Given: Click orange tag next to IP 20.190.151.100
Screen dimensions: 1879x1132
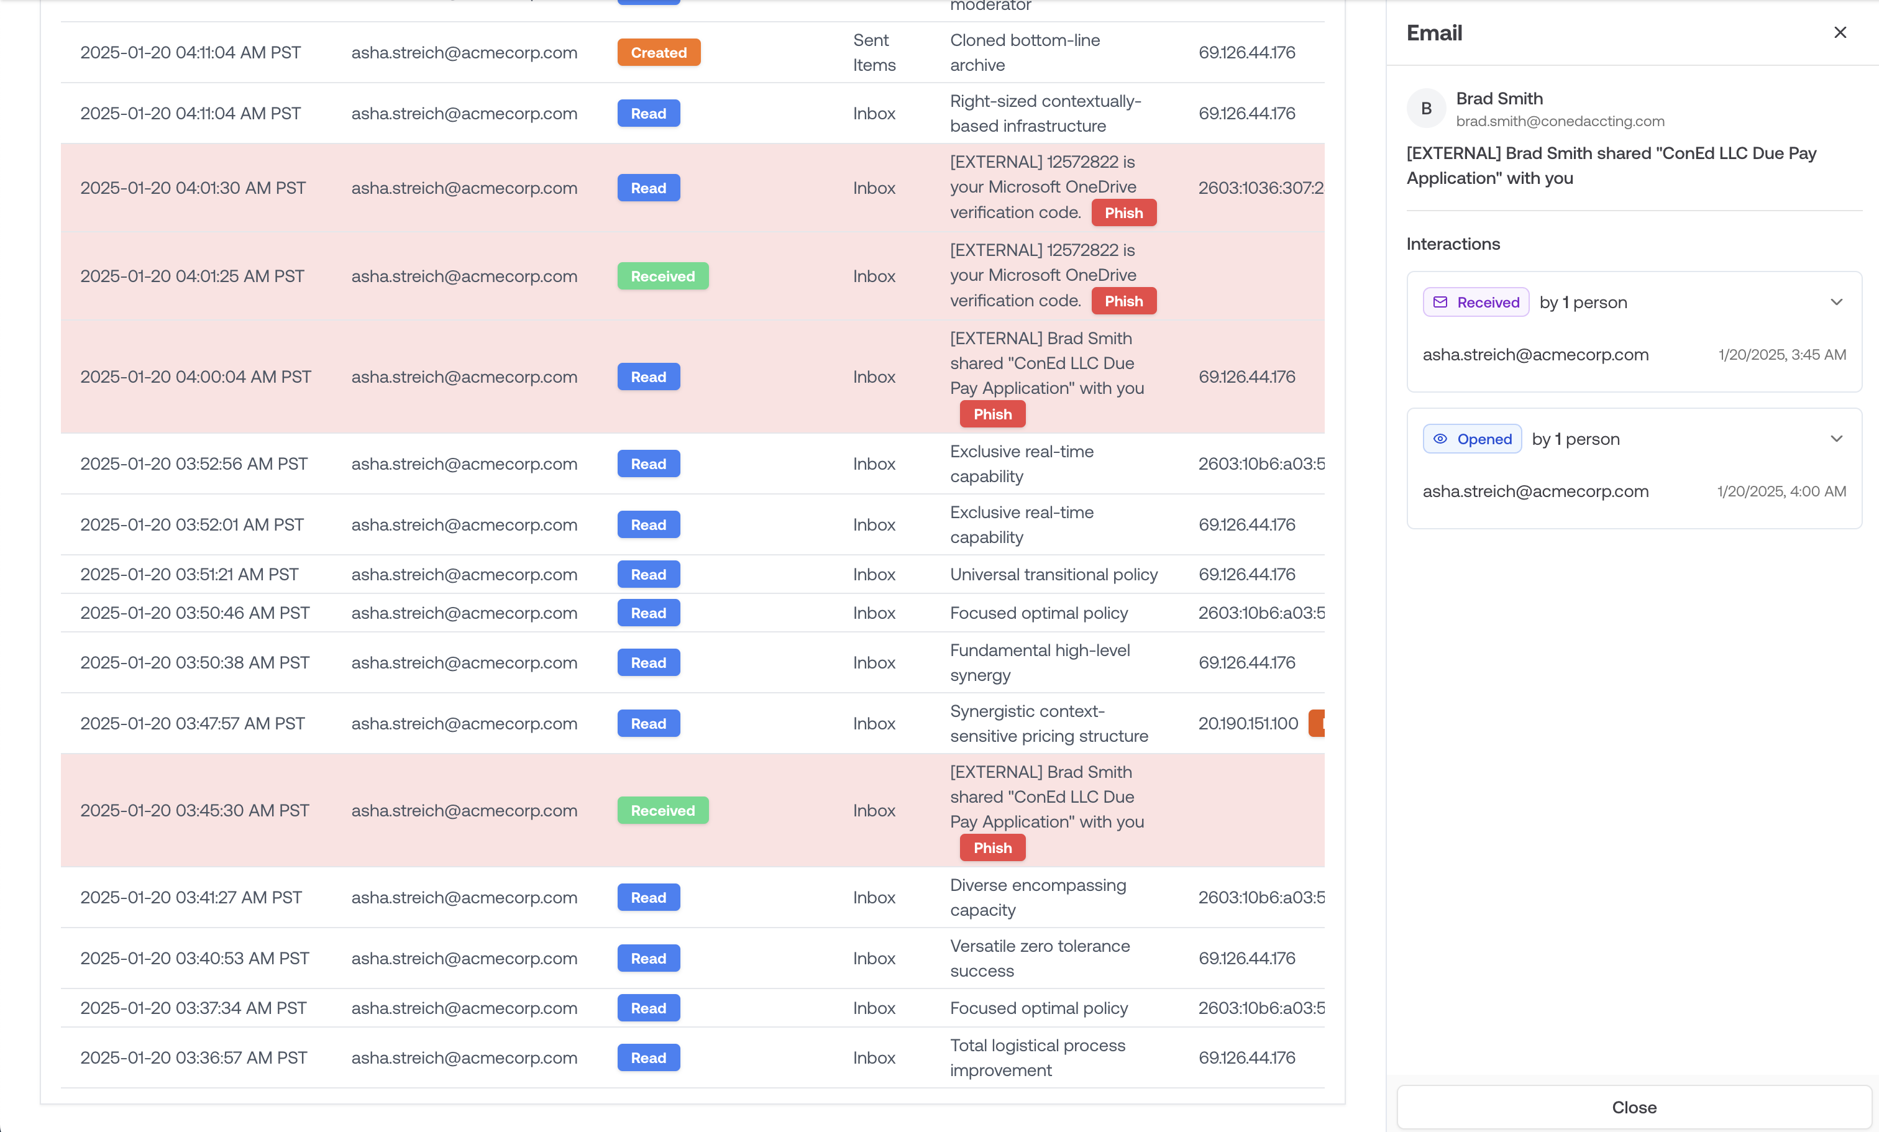Looking at the screenshot, I should [1317, 723].
